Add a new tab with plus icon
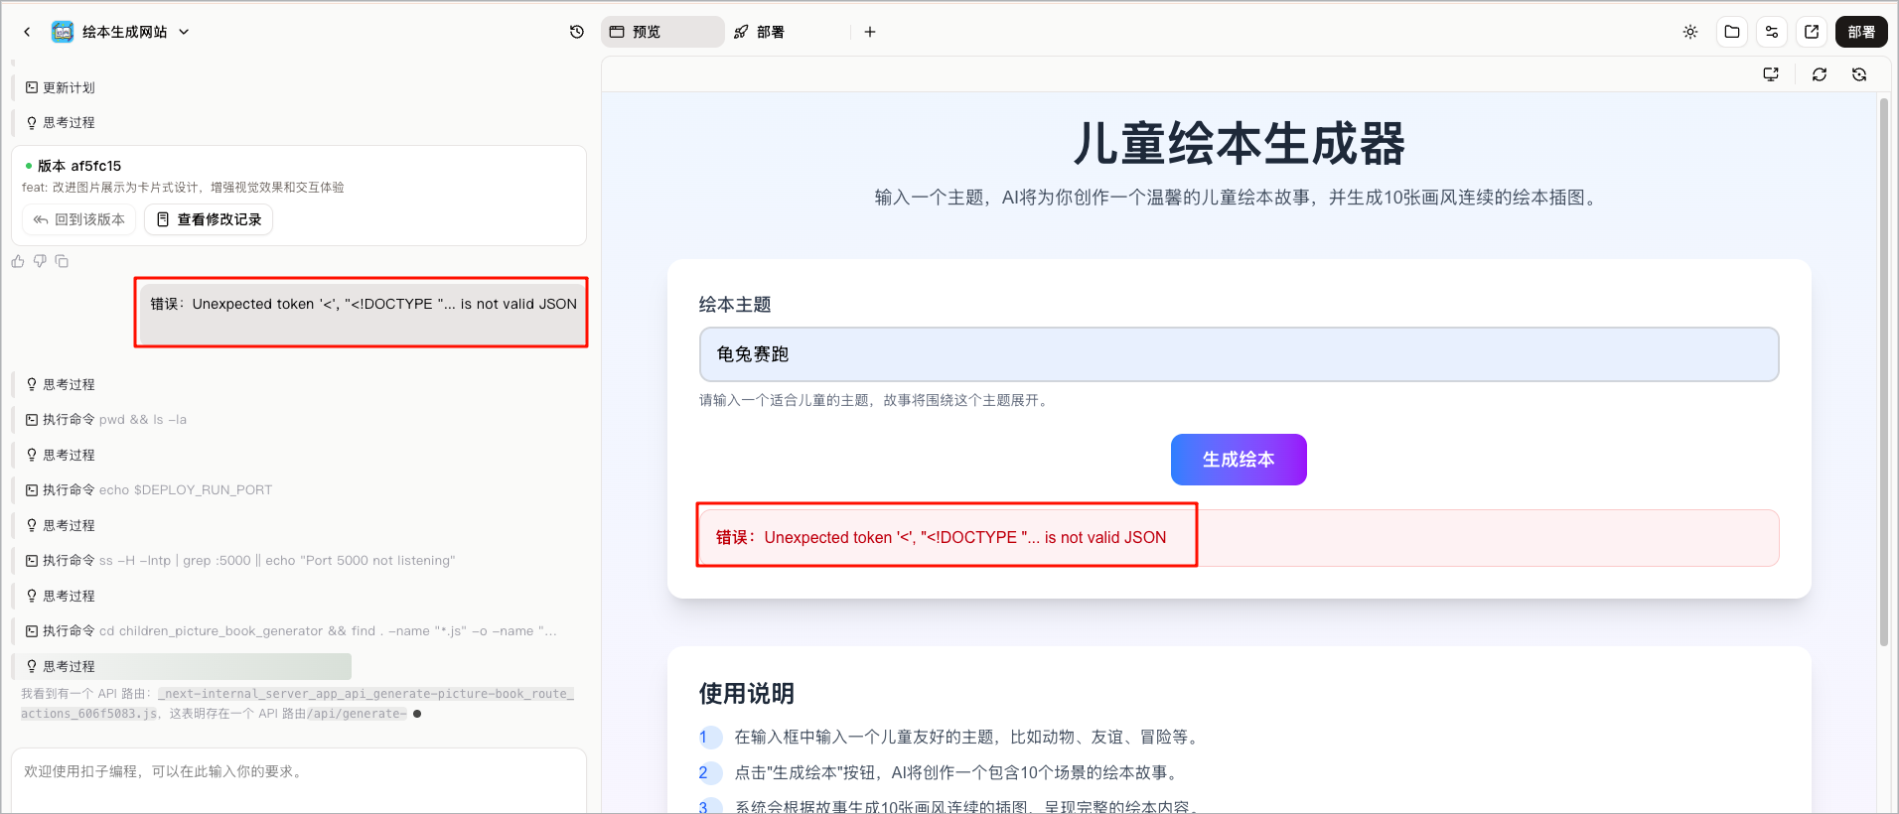Screen dimensions: 1899x814 tap(870, 32)
